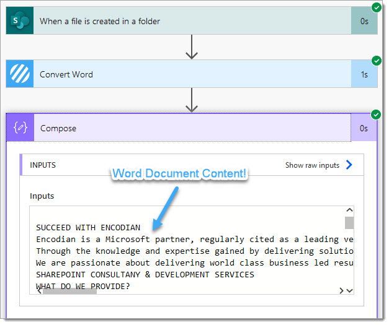This screenshot has height=325, width=389.
Task: Click the green success checkmark on Convert Word
Action: click(x=377, y=61)
